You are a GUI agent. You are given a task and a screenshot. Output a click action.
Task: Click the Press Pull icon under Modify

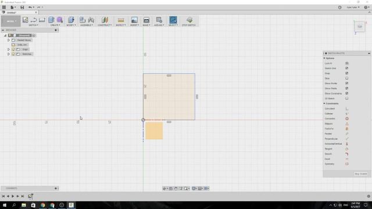click(71, 20)
